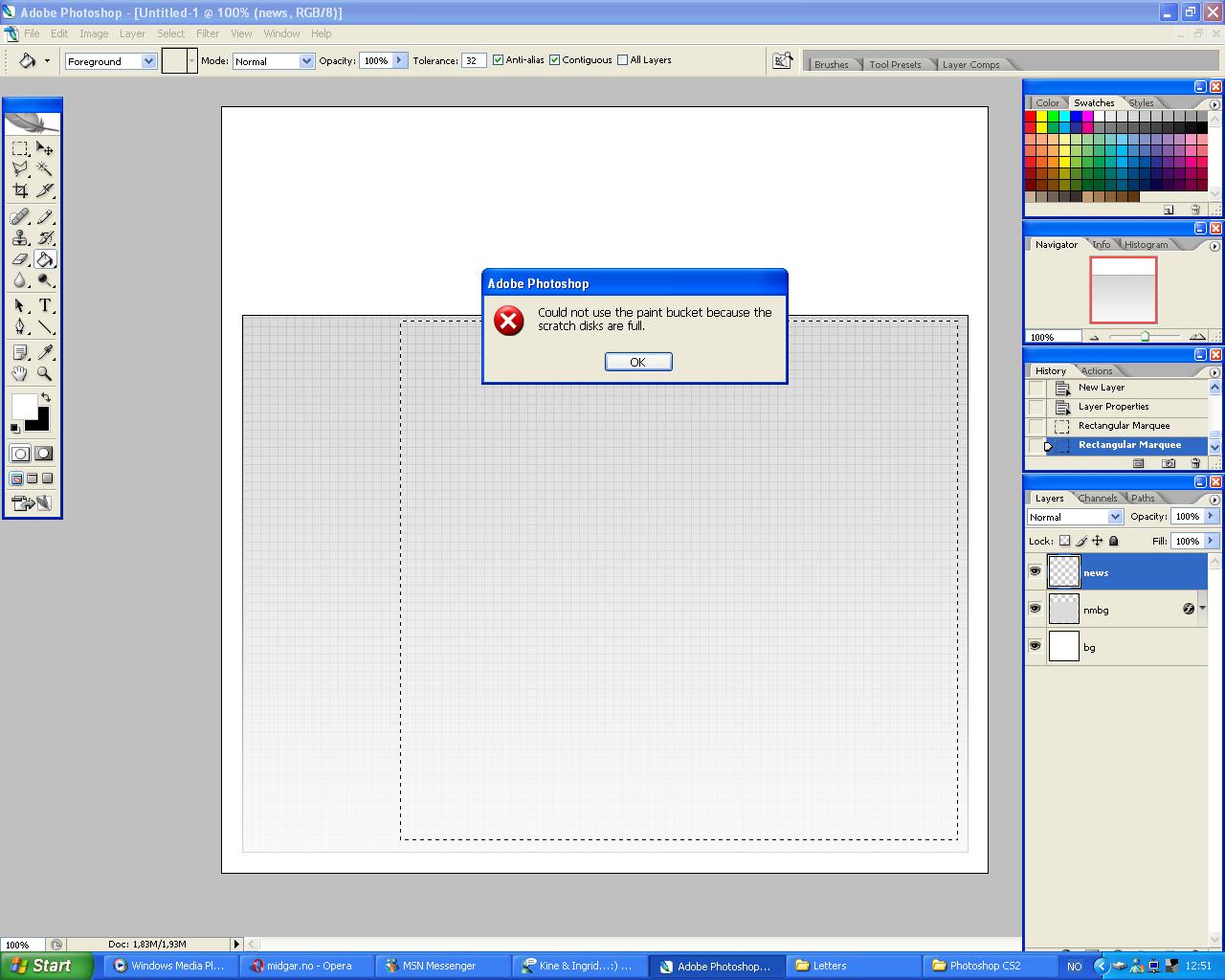Open the tool preset picker arrow

coord(47,61)
